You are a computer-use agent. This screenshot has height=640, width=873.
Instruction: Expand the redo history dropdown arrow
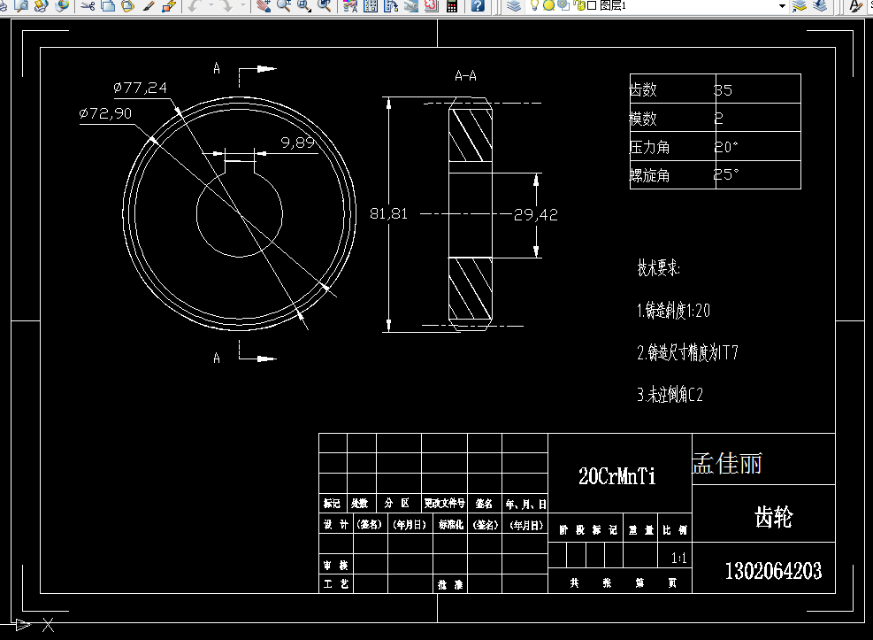pyautogui.click(x=243, y=5)
